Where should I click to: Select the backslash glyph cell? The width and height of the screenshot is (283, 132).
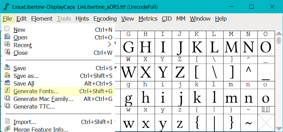point(214,72)
